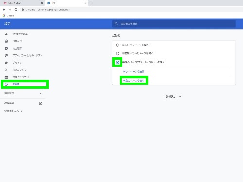
Task: Switch to the Yahoo! JAPAN tab
Action: [22, 3]
